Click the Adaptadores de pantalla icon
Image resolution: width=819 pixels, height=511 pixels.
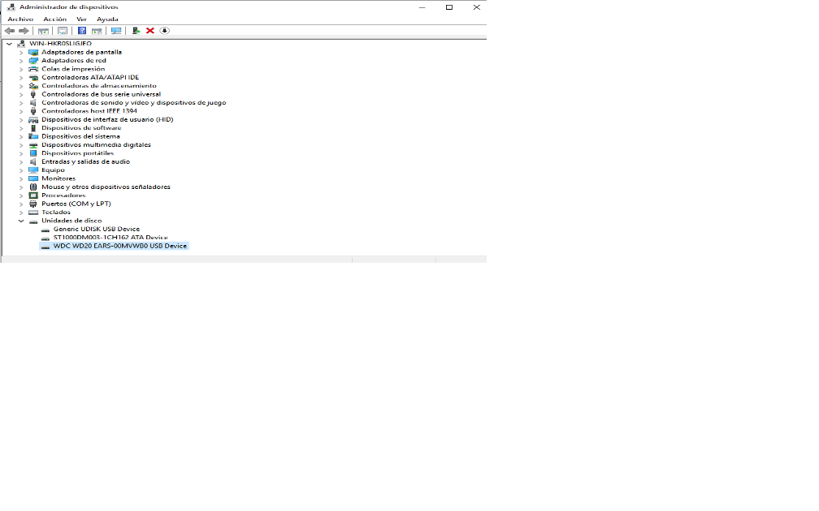click(33, 52)
